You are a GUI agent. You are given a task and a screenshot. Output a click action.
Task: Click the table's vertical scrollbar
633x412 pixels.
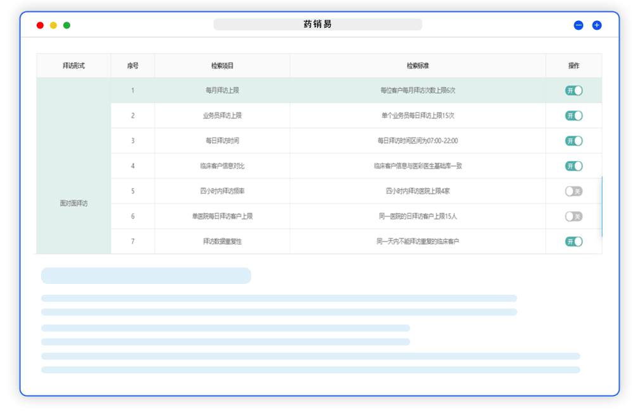601,206
